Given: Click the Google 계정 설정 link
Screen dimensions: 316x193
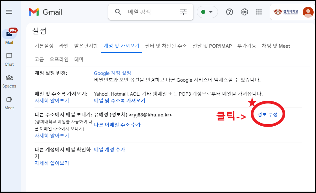Looking at the screenshot, I should click(x=112, y=73).
